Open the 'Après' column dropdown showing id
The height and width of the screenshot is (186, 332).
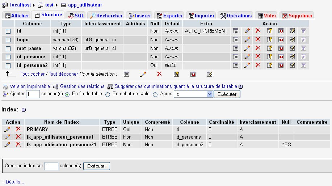coord(193,94)
